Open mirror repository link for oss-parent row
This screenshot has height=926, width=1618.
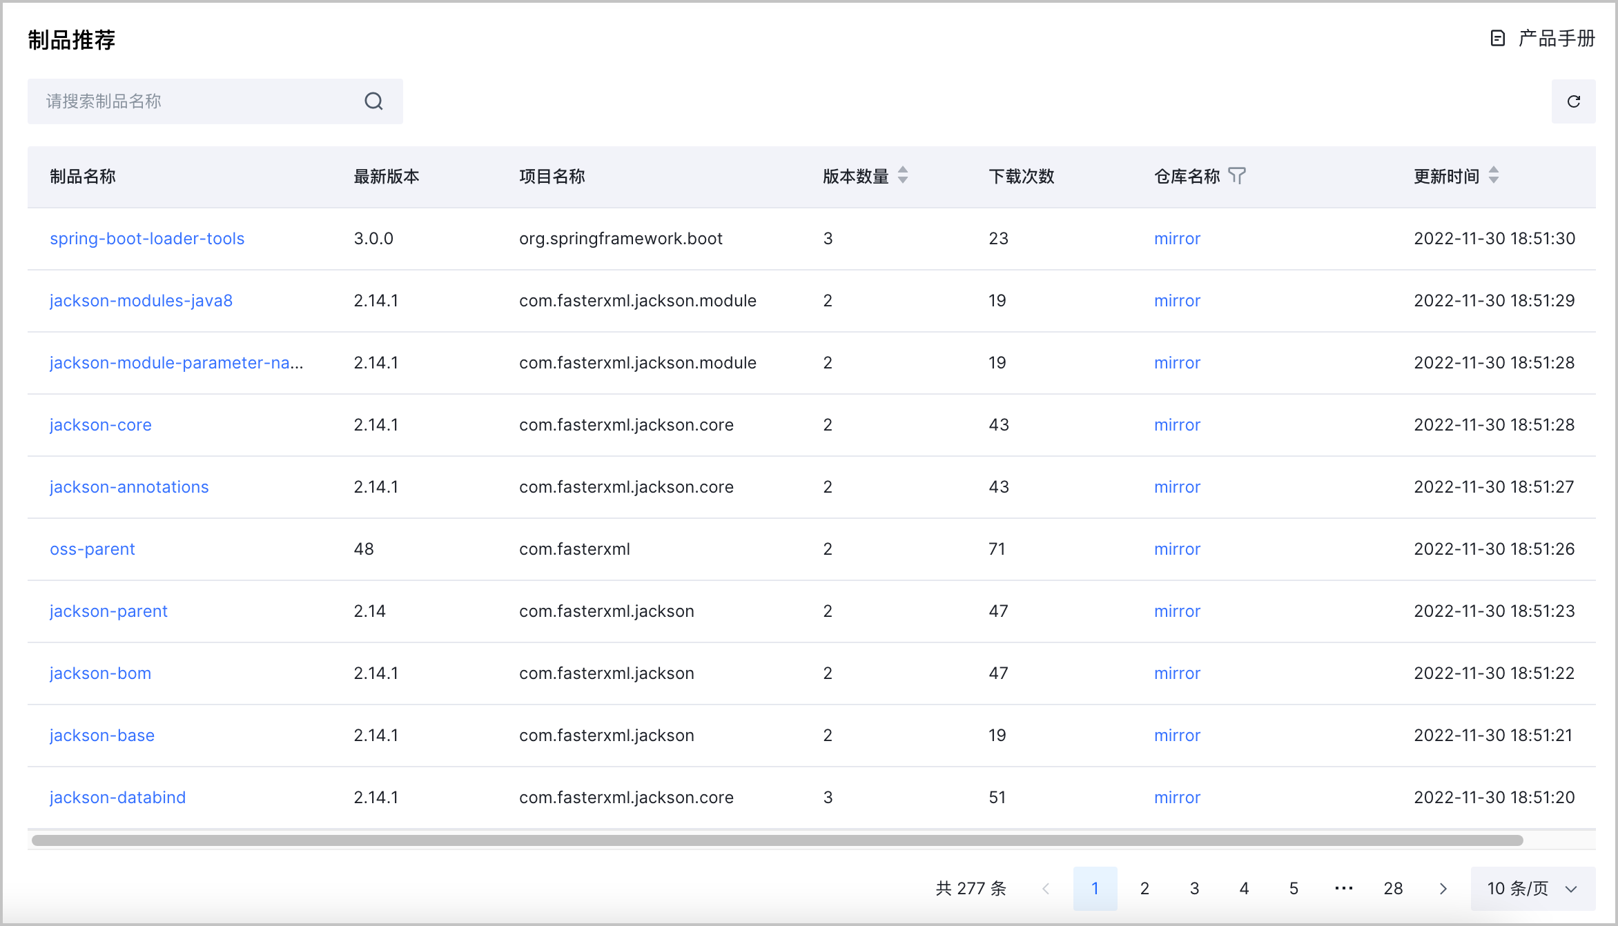[x=1177, y=549]
